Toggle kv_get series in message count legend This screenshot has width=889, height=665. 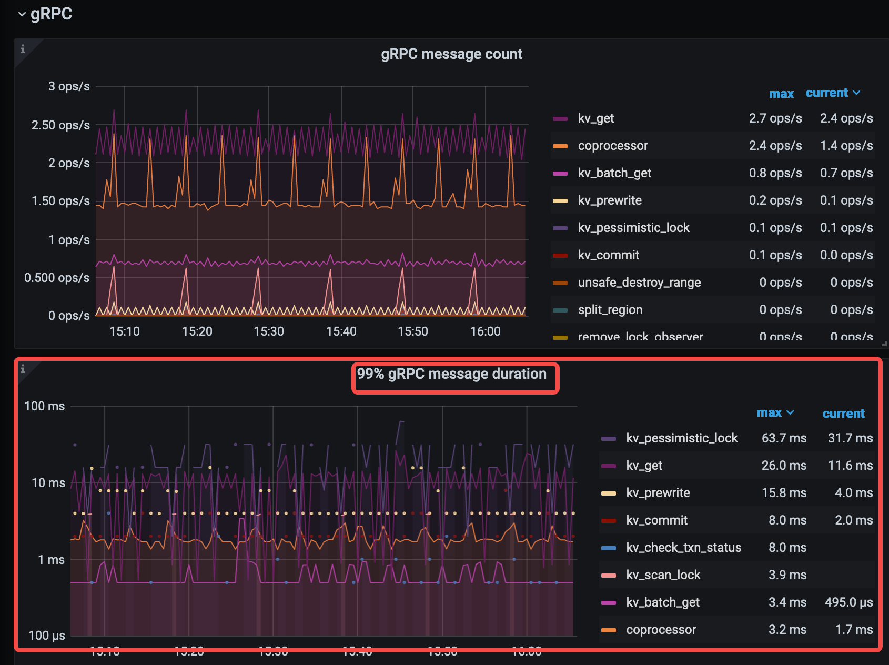(595, 118)
